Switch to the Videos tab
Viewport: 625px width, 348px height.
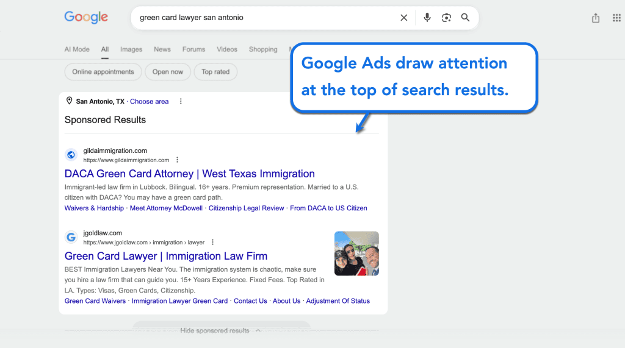click(227, 49)
